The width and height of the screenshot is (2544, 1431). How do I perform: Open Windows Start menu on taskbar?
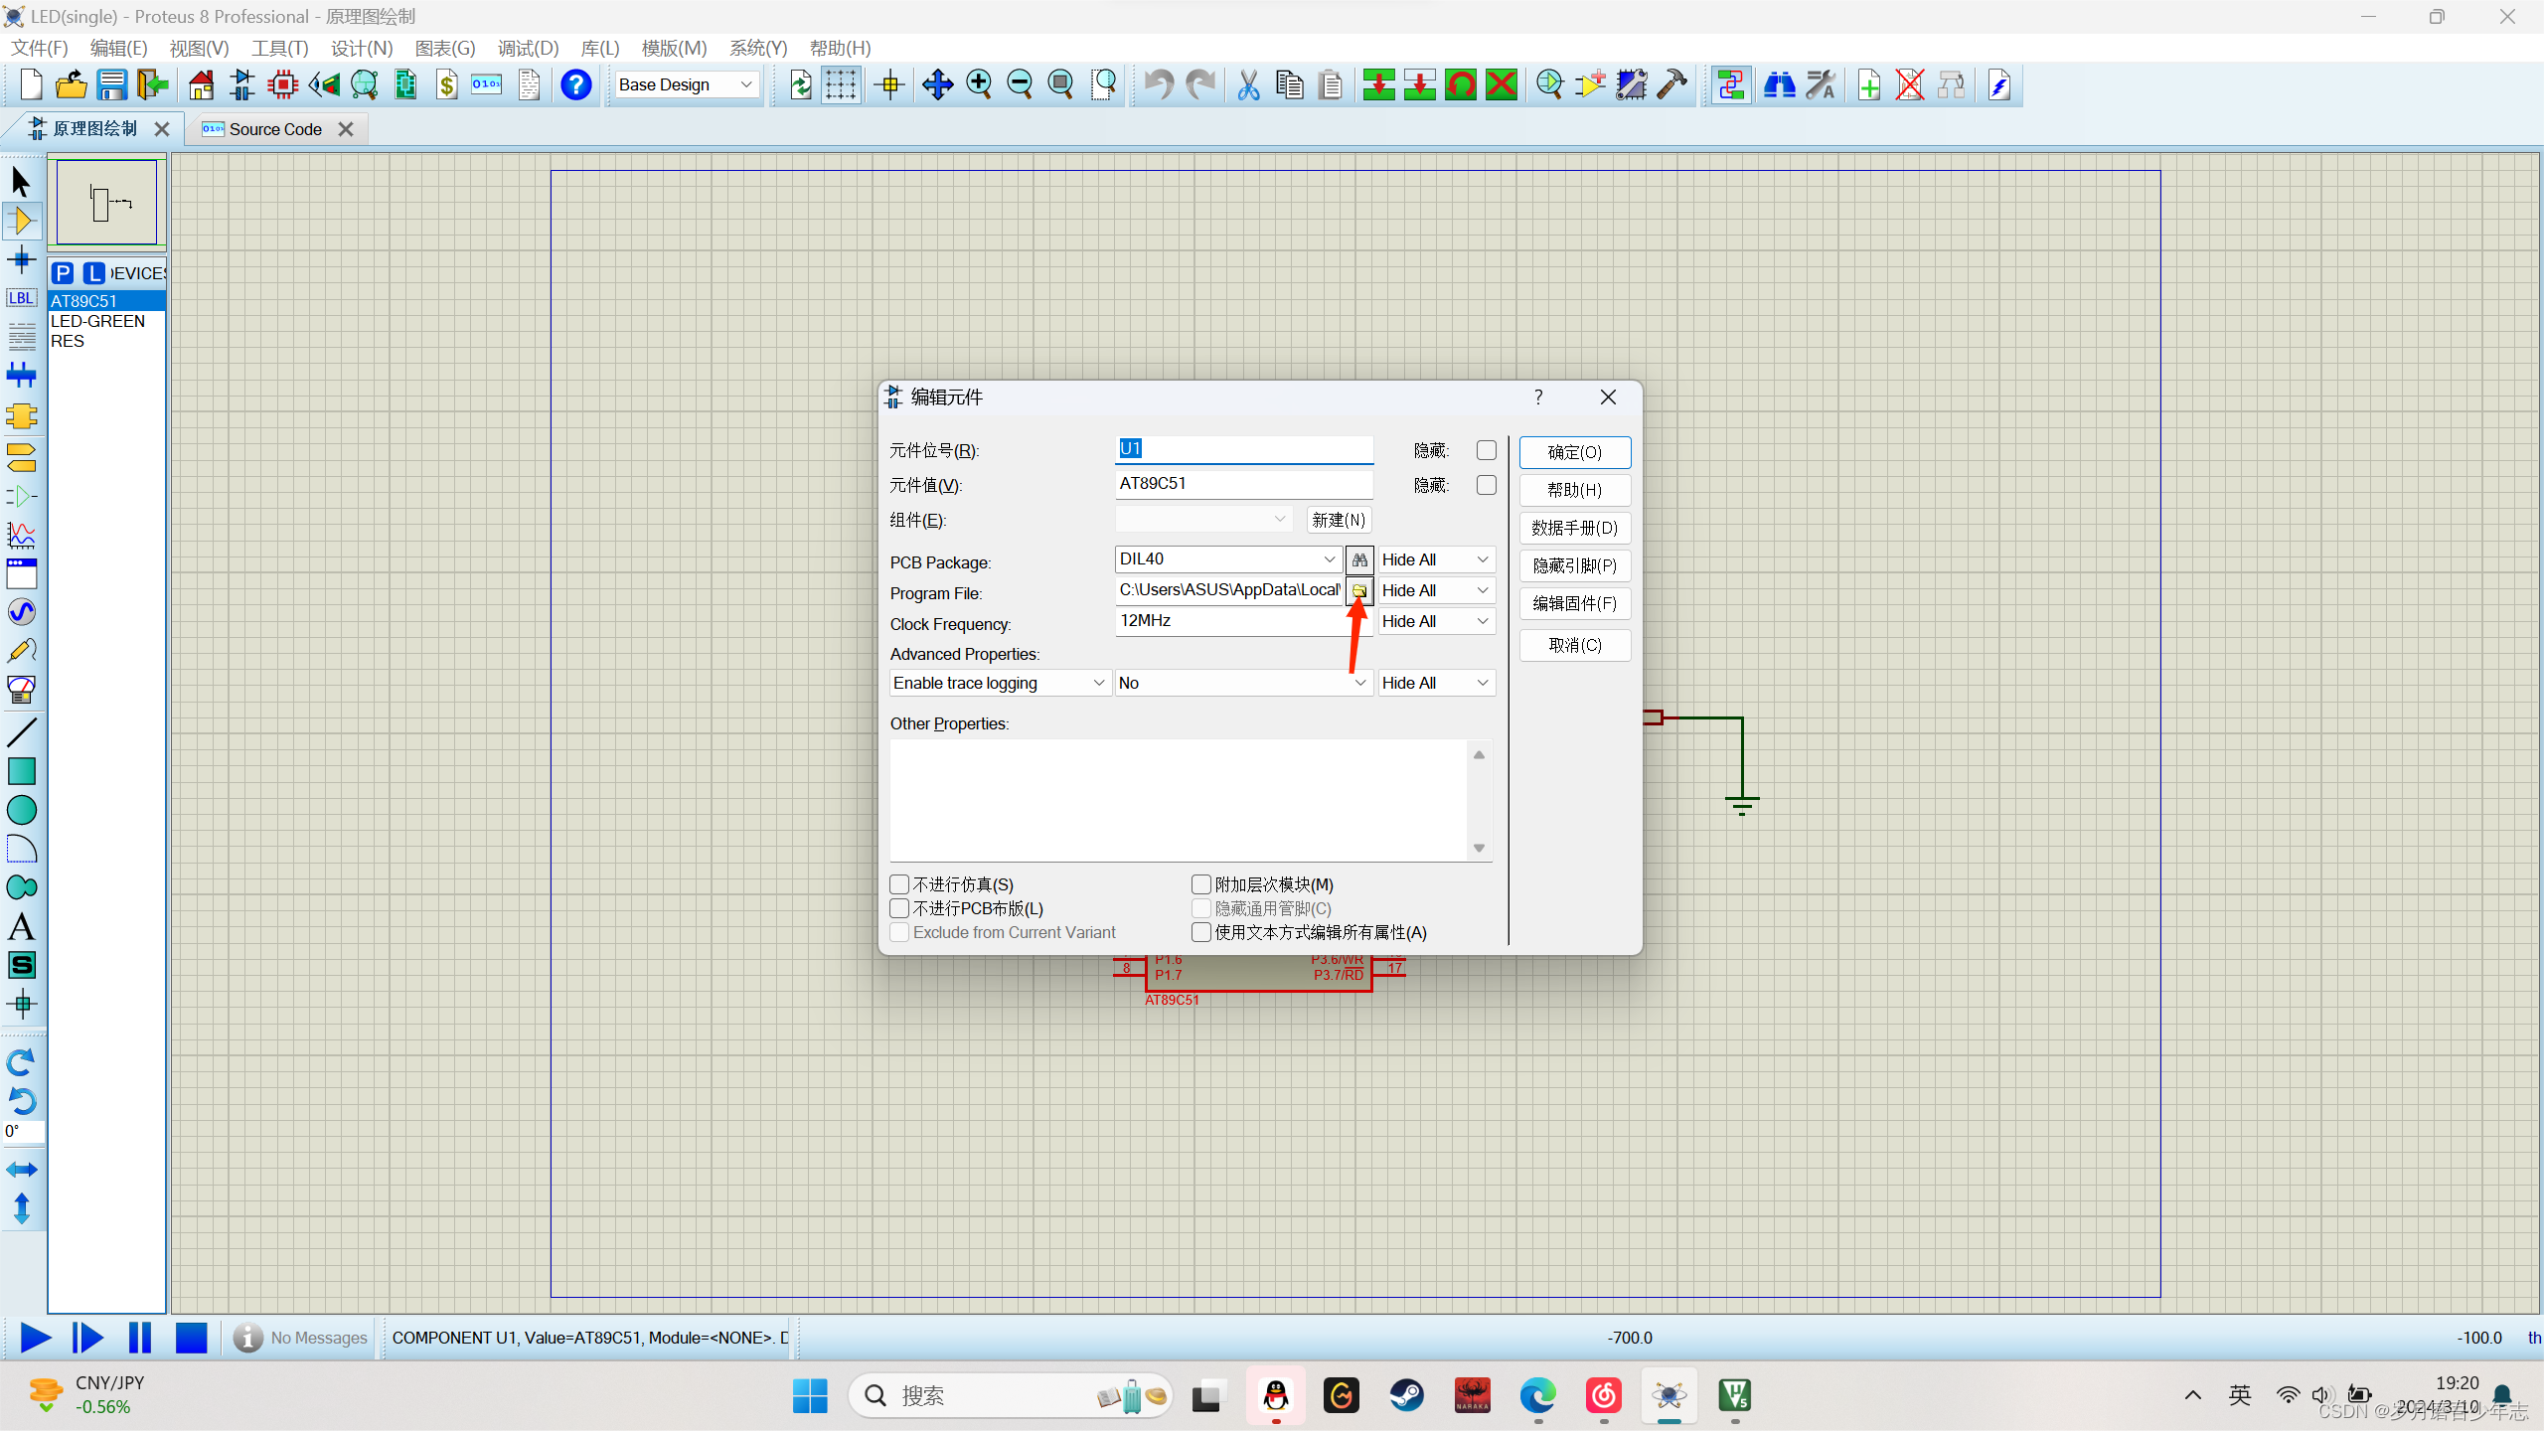click(x=810, y=1396)
